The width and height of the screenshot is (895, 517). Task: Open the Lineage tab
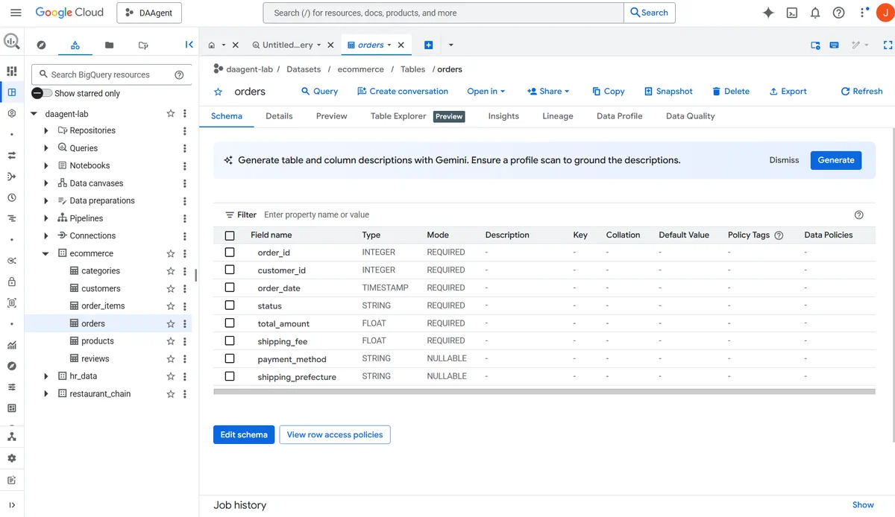click(x=558, y=116)
